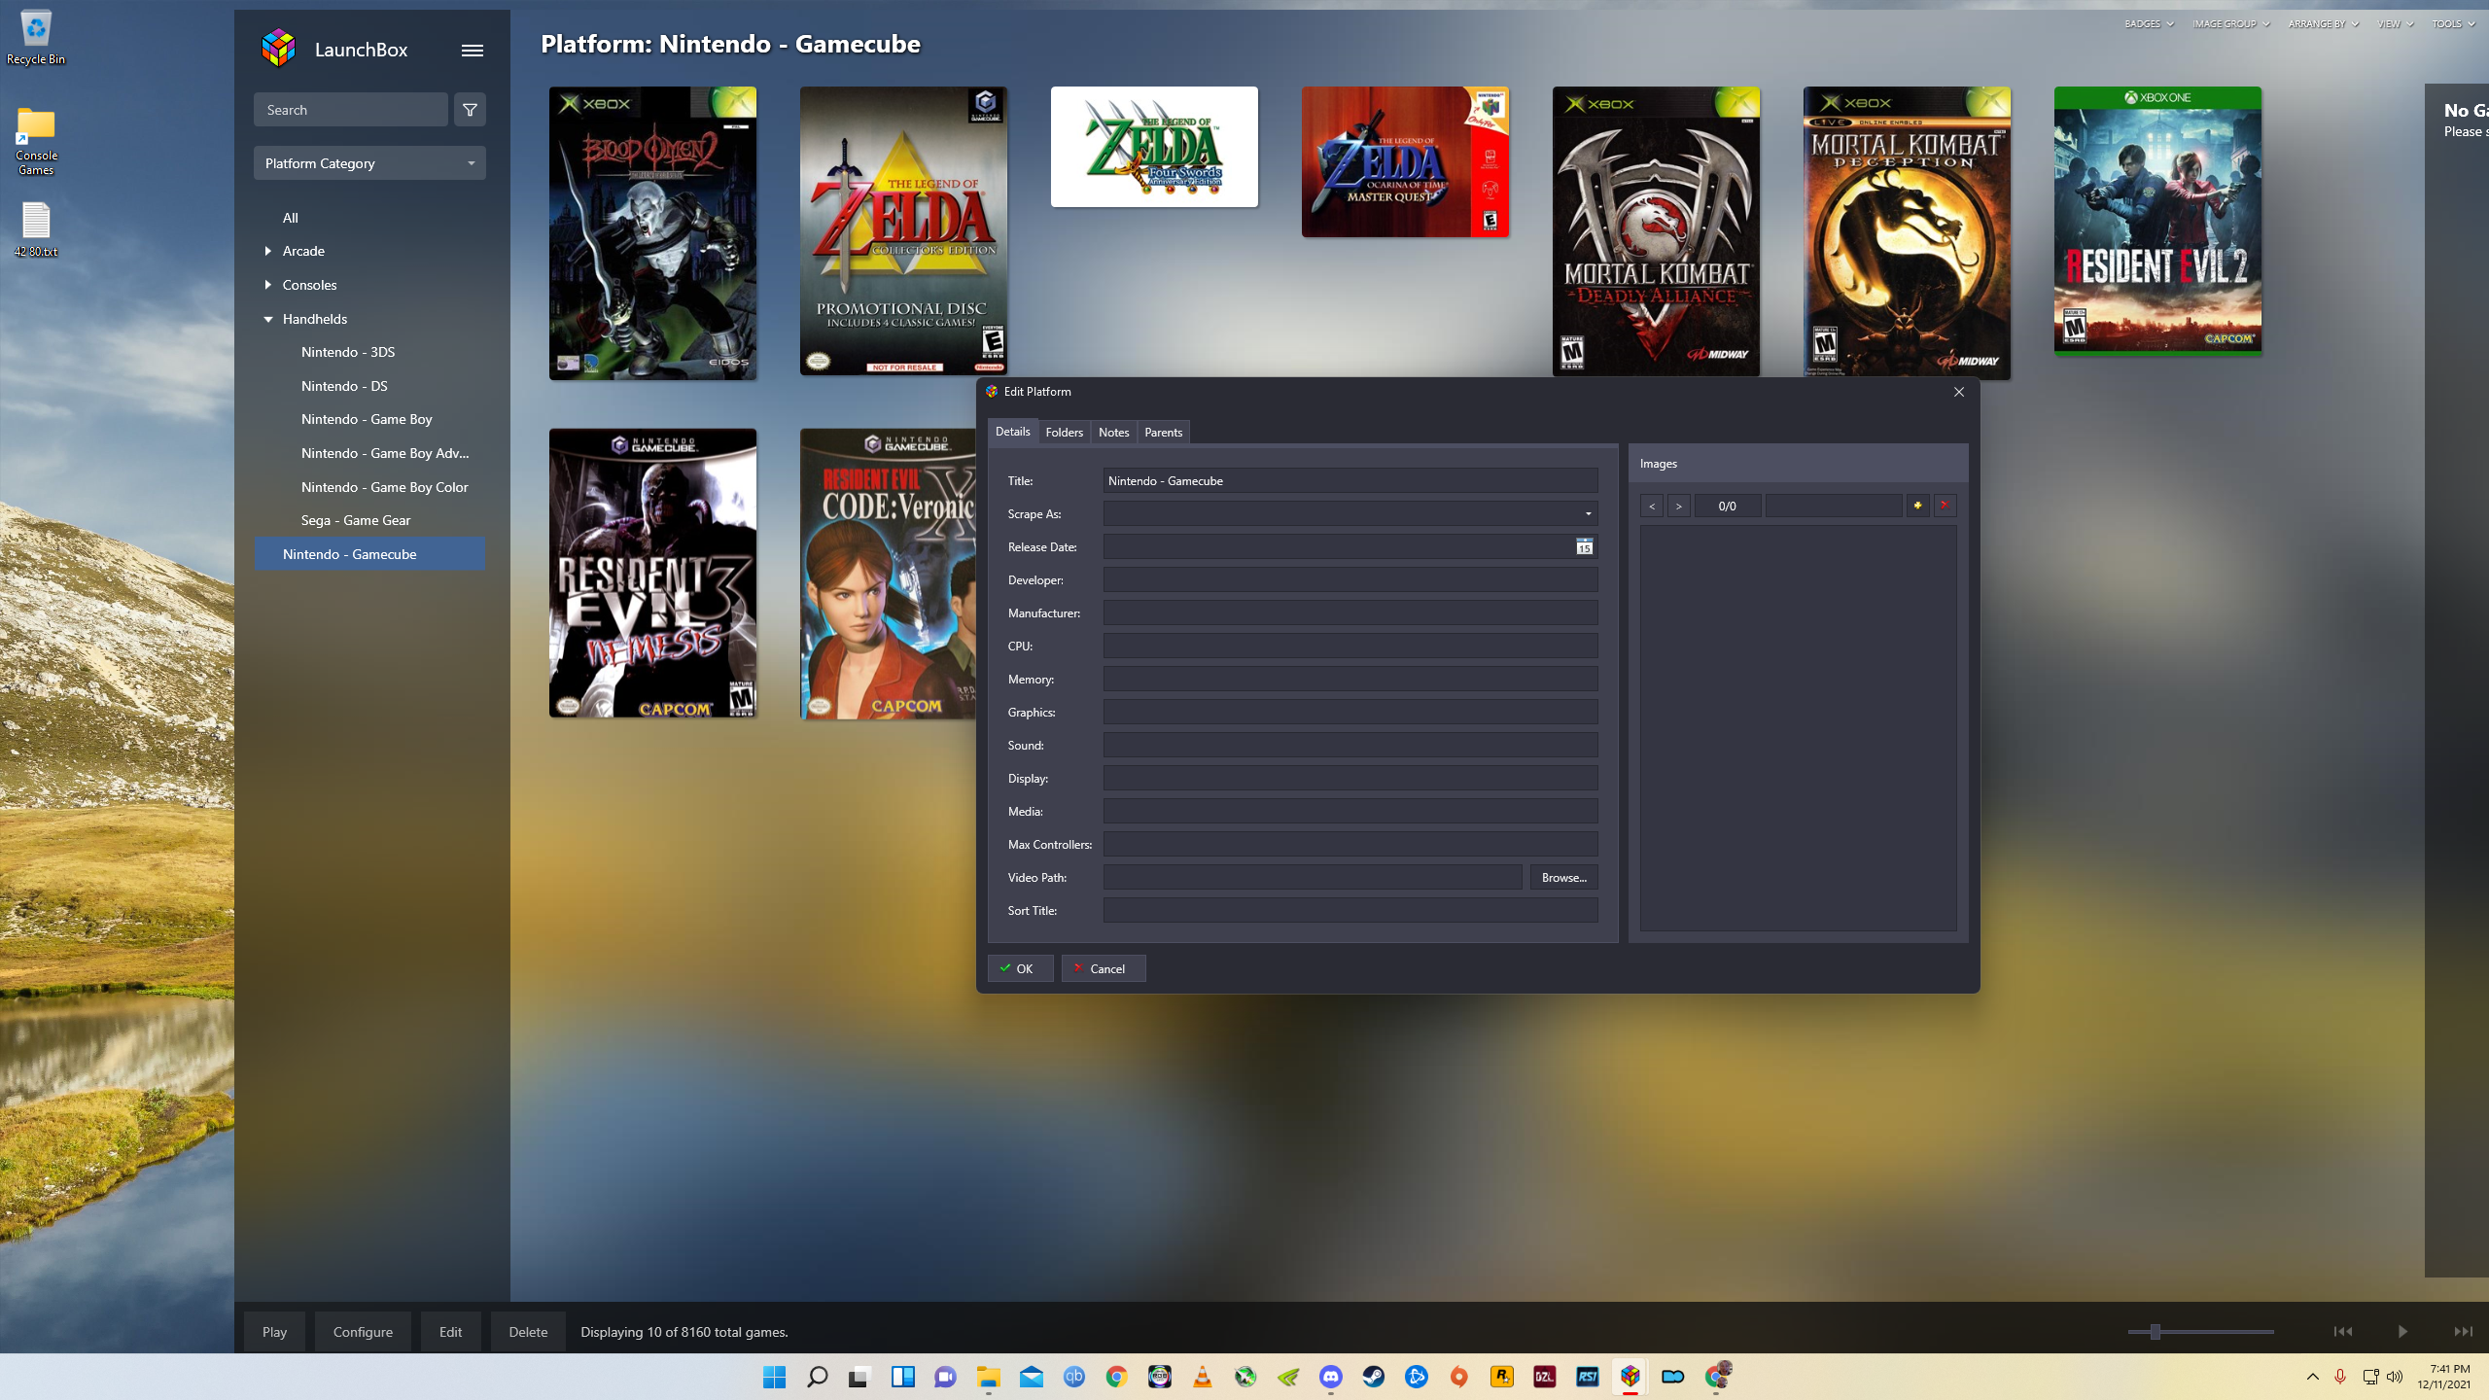This screenshot has height=1400, width=2489.
Task: Select the Blood Omen 2 cover
Action: coord(652,233)
